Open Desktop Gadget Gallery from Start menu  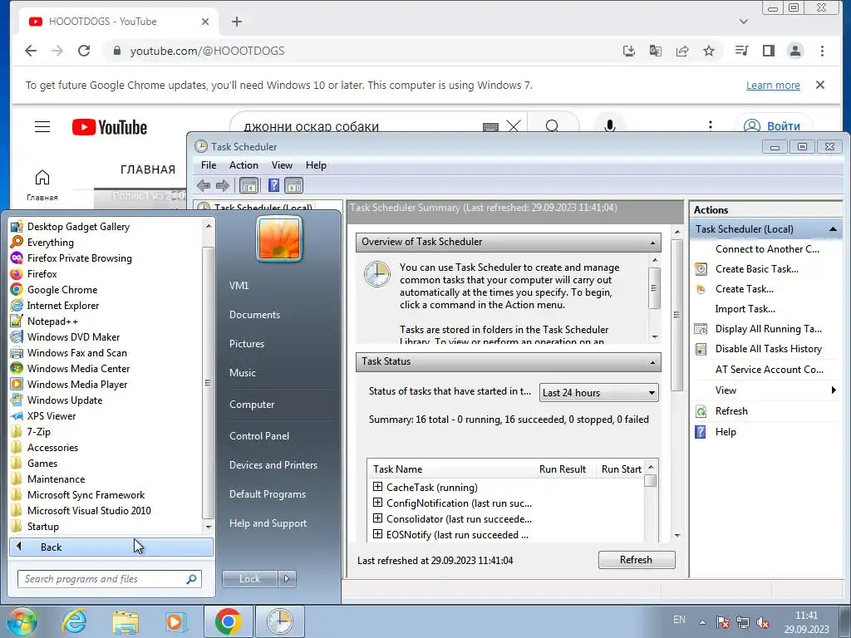pyautogui.click(x=78, y=227)
